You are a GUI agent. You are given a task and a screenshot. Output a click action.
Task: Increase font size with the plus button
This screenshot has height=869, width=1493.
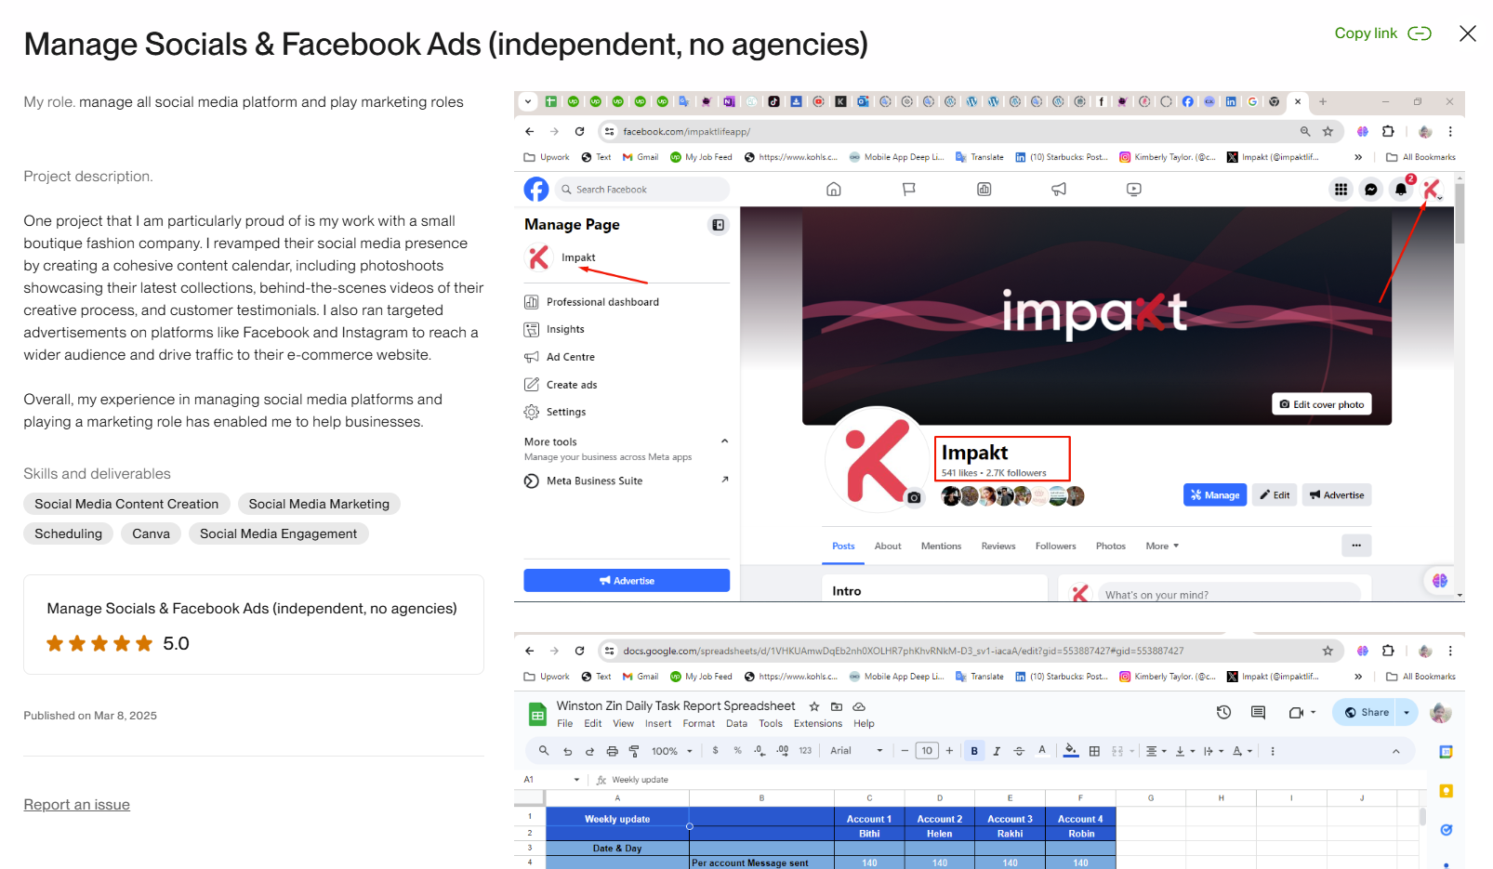click(949, 751)
